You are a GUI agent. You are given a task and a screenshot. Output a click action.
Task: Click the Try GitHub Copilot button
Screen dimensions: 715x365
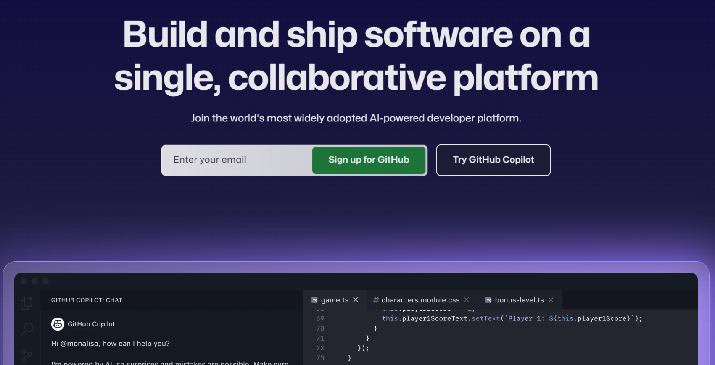(493, 160)
